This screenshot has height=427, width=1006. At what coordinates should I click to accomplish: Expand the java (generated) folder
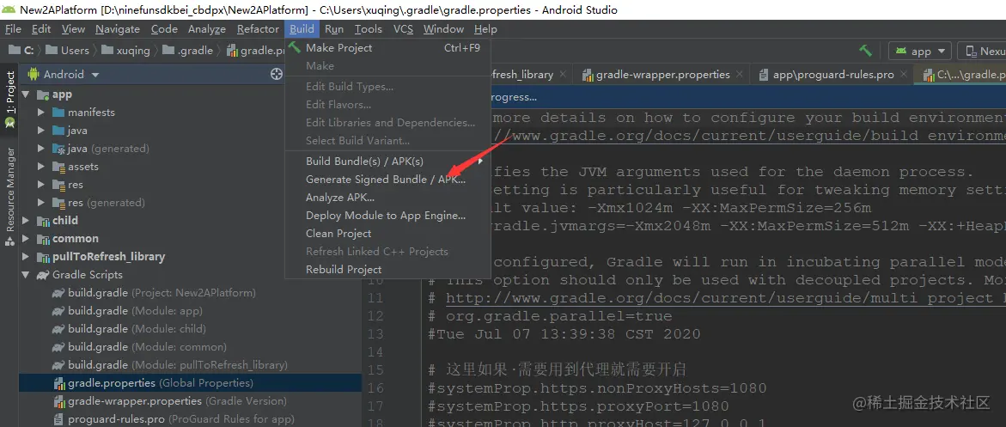41,149
